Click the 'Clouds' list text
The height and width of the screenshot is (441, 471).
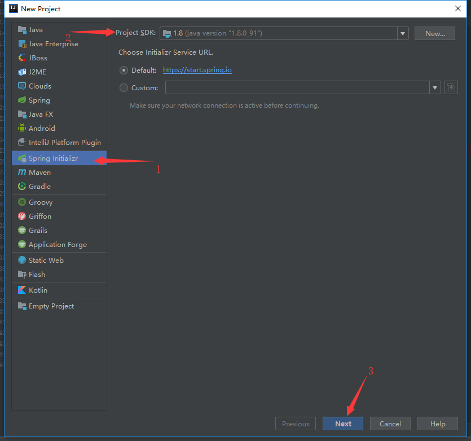click(40, 86)
